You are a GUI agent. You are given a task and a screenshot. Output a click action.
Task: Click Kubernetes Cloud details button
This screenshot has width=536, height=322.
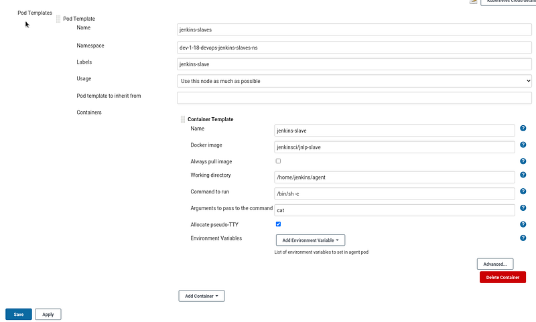pos(509,2)
